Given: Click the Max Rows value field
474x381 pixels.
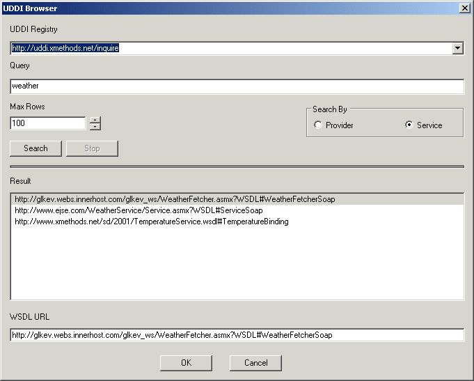Looking at the screenshot, I should click(47, 123).
